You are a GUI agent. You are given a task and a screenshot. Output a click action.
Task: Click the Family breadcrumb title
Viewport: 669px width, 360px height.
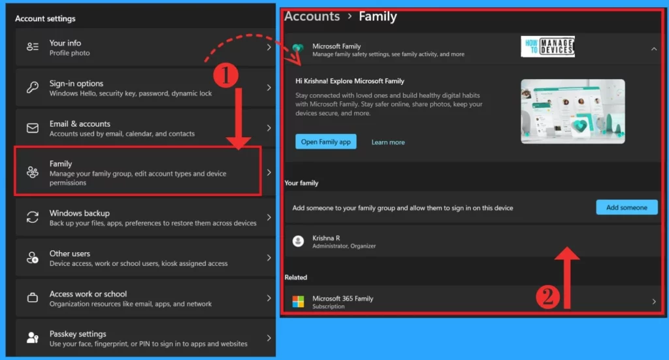pos(378,16)
